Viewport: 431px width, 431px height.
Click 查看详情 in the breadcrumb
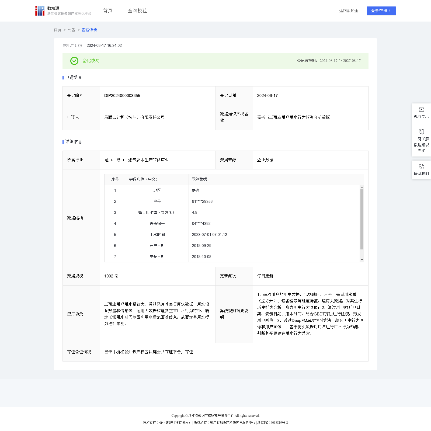click(89, 30)
